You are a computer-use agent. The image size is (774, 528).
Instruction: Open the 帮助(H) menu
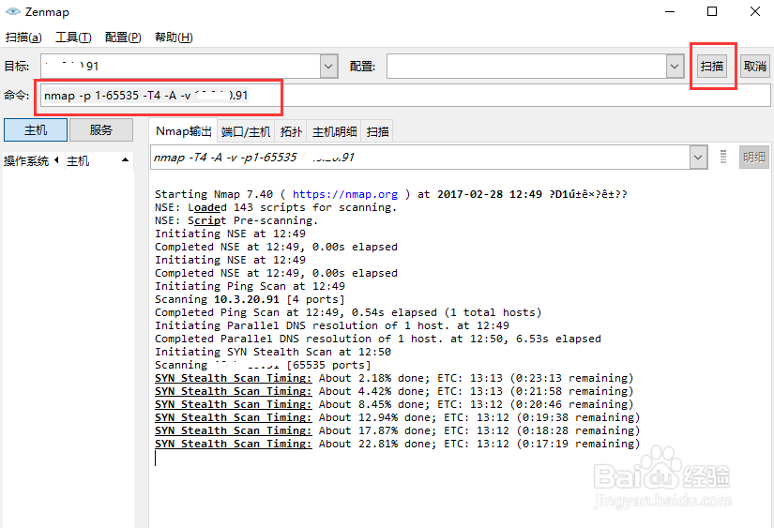click(174, 37)
